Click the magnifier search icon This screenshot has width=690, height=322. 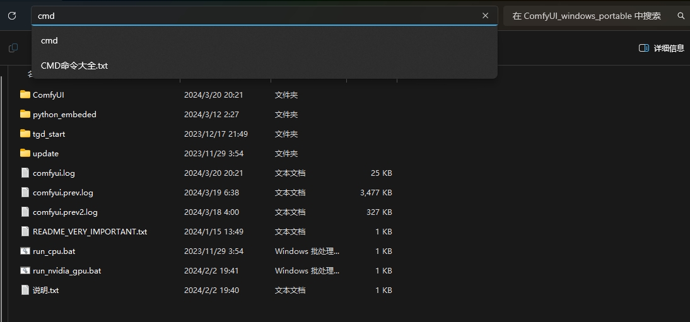[681, 16]
